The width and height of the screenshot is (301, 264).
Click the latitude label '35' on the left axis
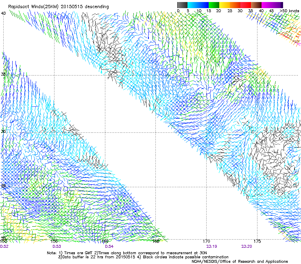click(x=3, y=74)
